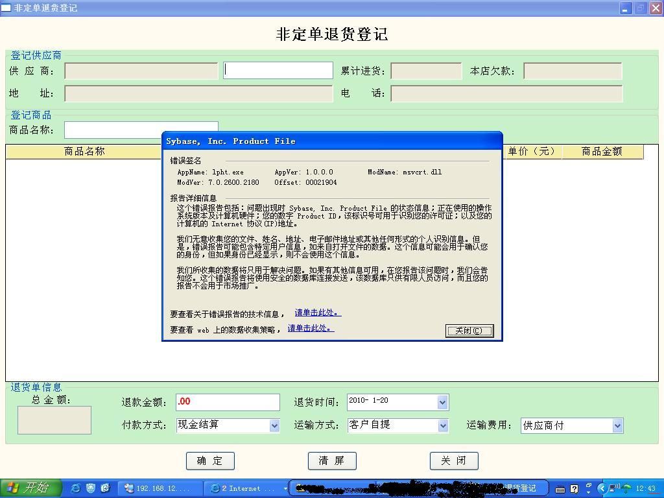Click the 电话 phone field
The height and width of the screenshot is (498, 664).
pos(506,93)
